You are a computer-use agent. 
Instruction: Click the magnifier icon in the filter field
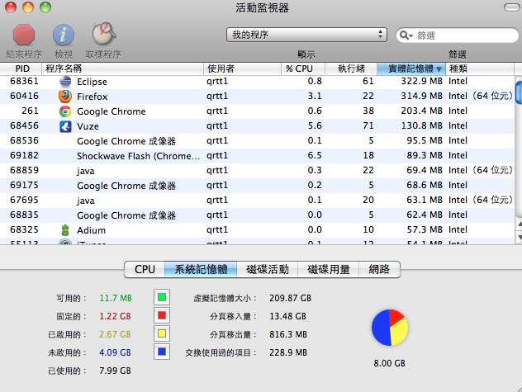[x=406, y=35]
